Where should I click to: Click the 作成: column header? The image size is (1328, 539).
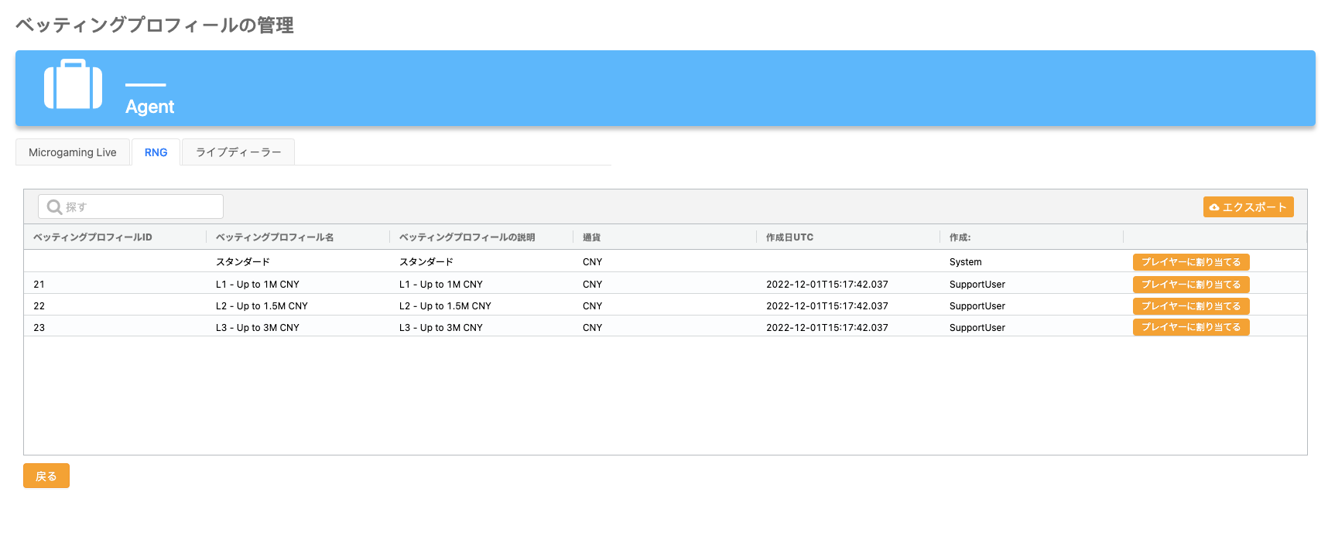[x=960, y=237]
